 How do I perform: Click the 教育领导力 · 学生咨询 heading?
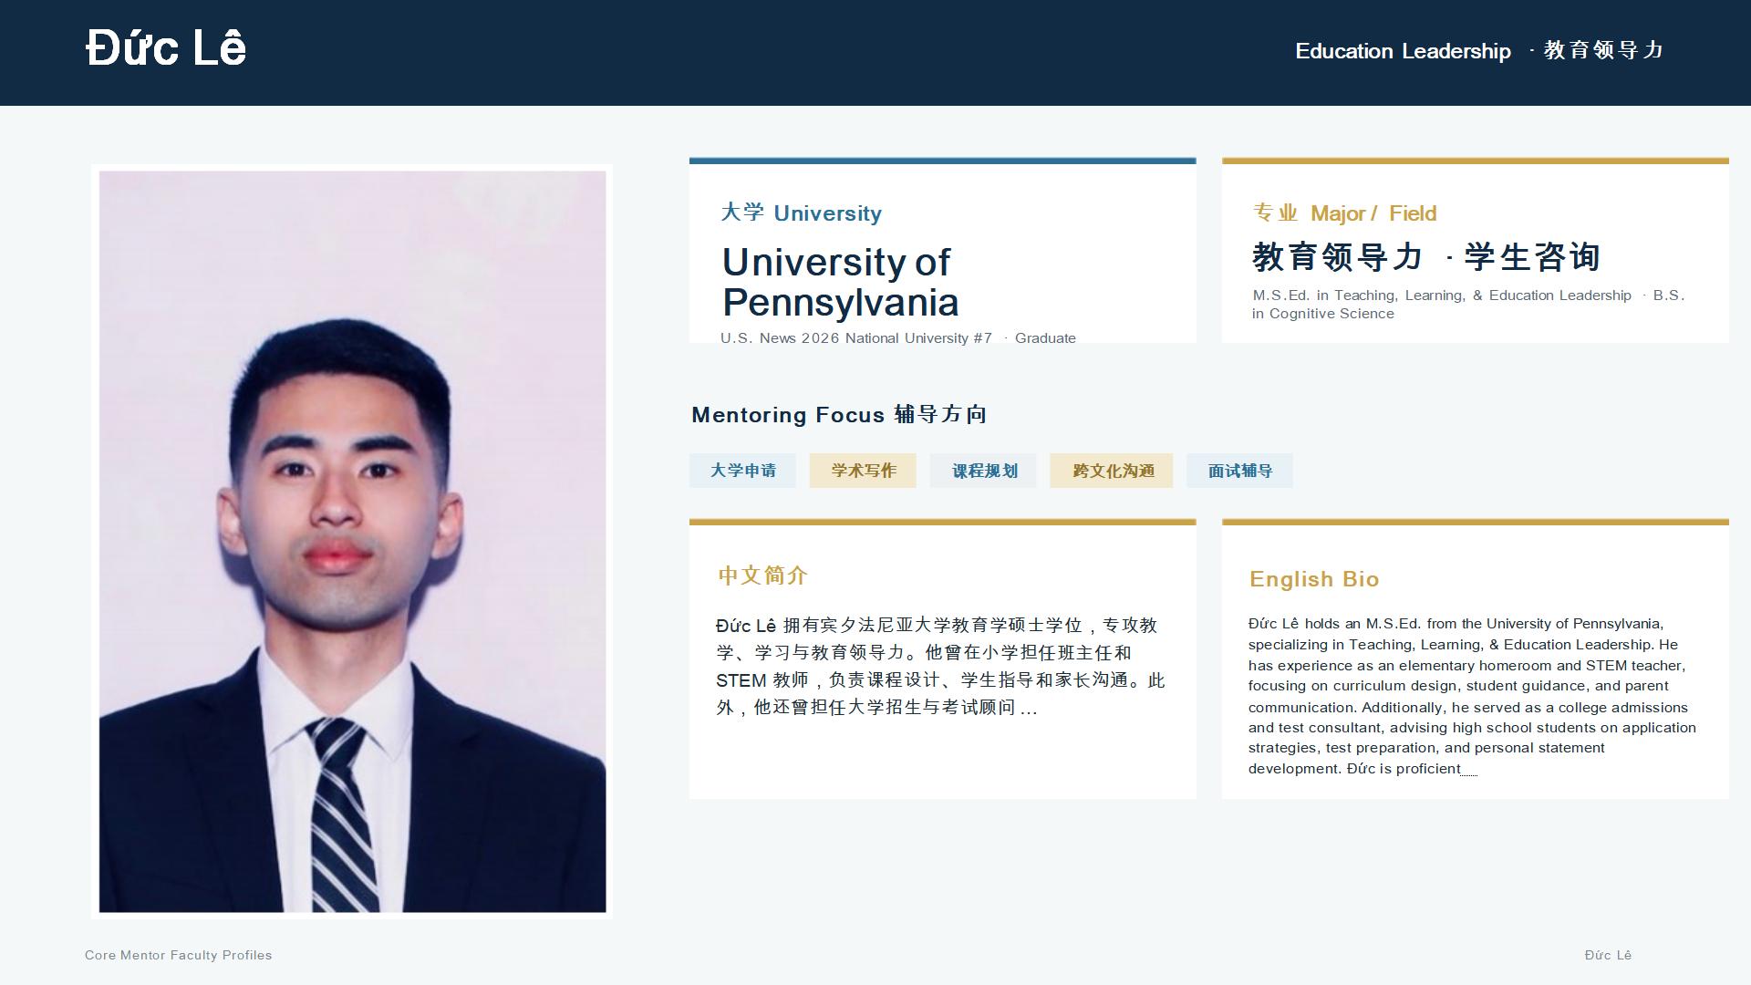point(1426,257)
